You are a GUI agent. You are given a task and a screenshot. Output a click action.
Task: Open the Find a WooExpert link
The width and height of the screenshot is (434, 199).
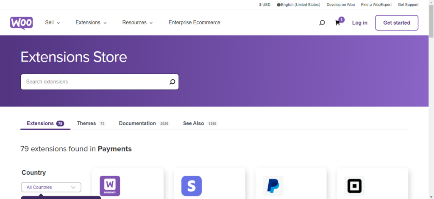pyautogui.click(x=376, y=5)
